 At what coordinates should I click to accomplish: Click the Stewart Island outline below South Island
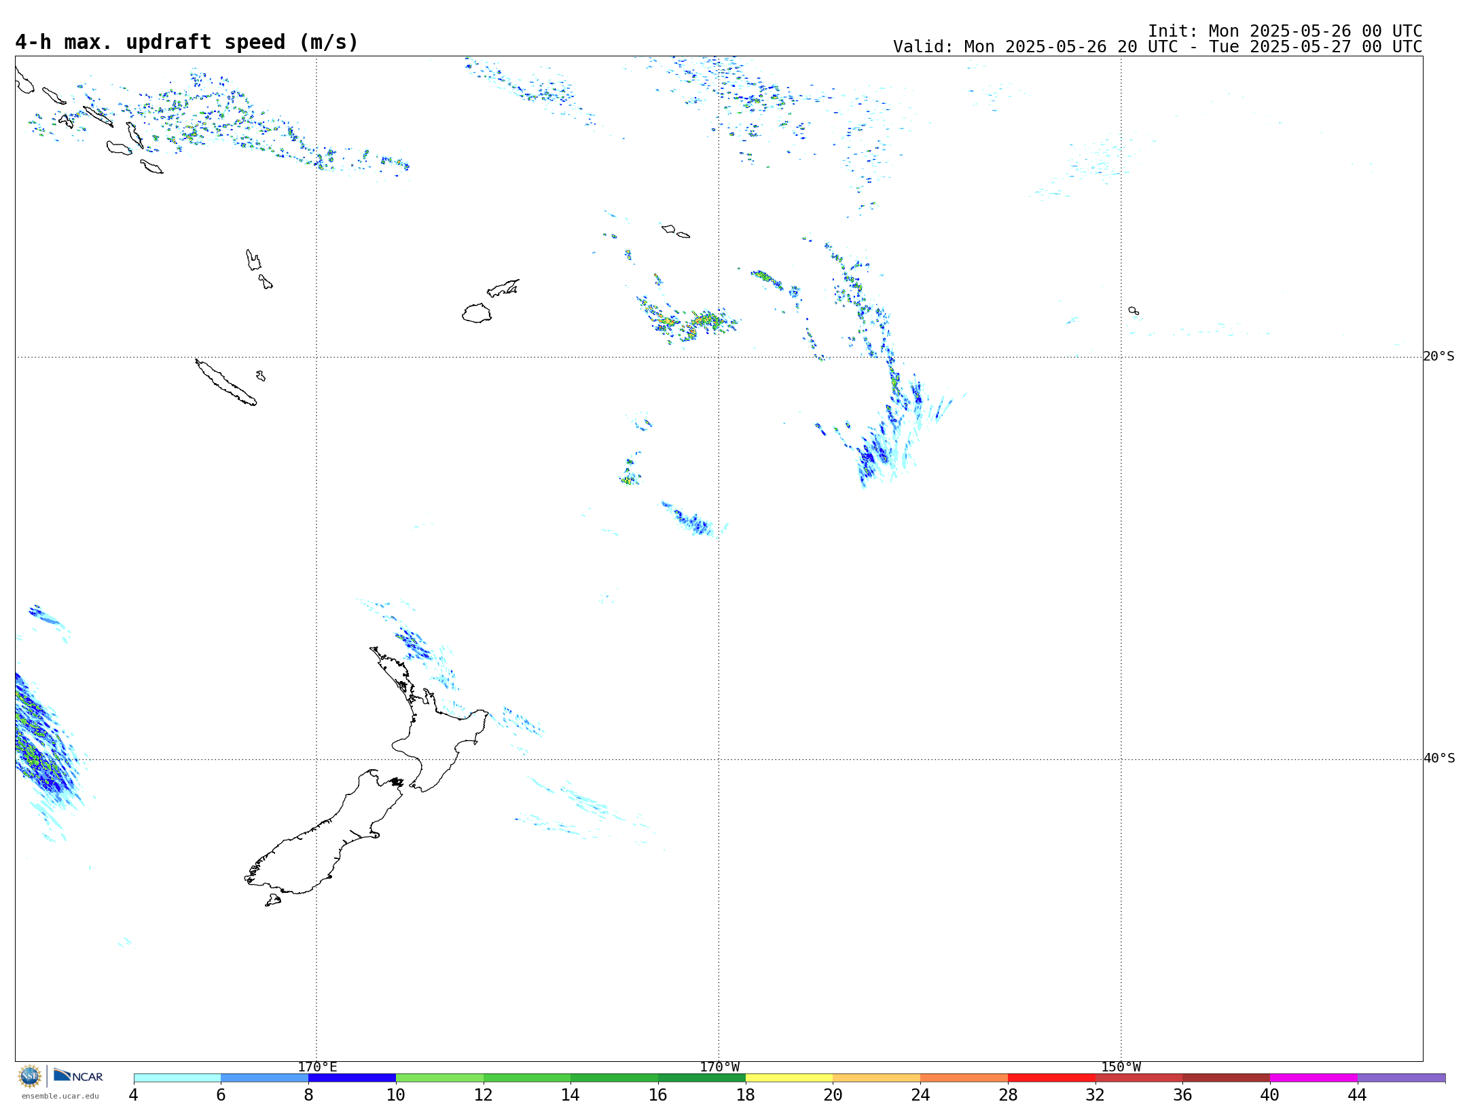[x=273, y=900]
